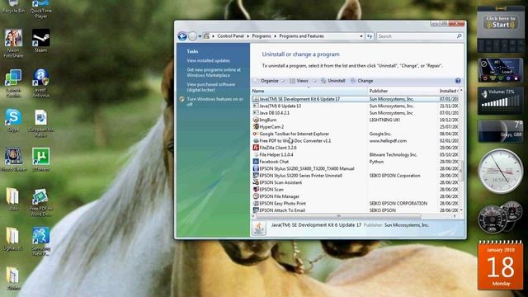Image resolution: width=528 pixels, height=297 pixels.
Task: Click the Click here to Start gadget
Action: point(501,22)
